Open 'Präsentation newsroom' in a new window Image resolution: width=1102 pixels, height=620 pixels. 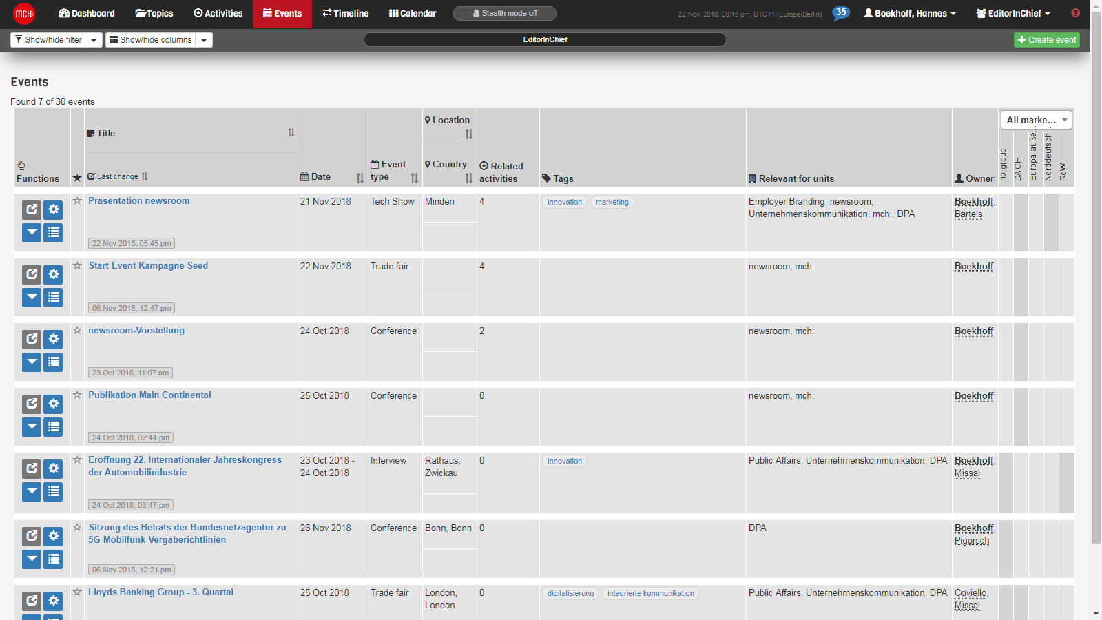tap(31, 209)
